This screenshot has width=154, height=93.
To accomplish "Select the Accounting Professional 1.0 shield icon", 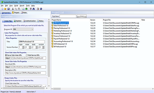I will click(x=53, y=41).
